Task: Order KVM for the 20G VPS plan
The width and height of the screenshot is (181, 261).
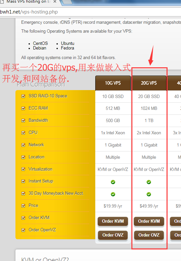Action: tap(149, 221)
